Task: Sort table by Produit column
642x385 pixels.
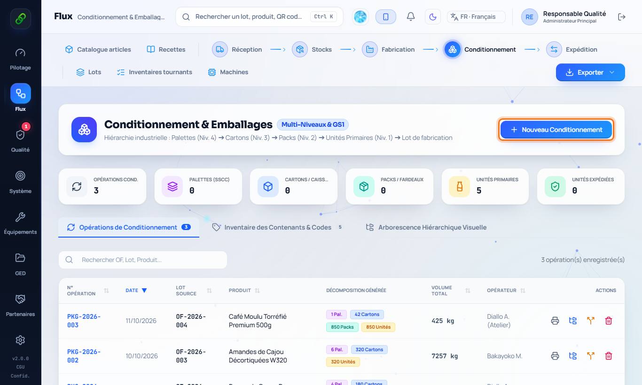Action: tap(244, 291)
